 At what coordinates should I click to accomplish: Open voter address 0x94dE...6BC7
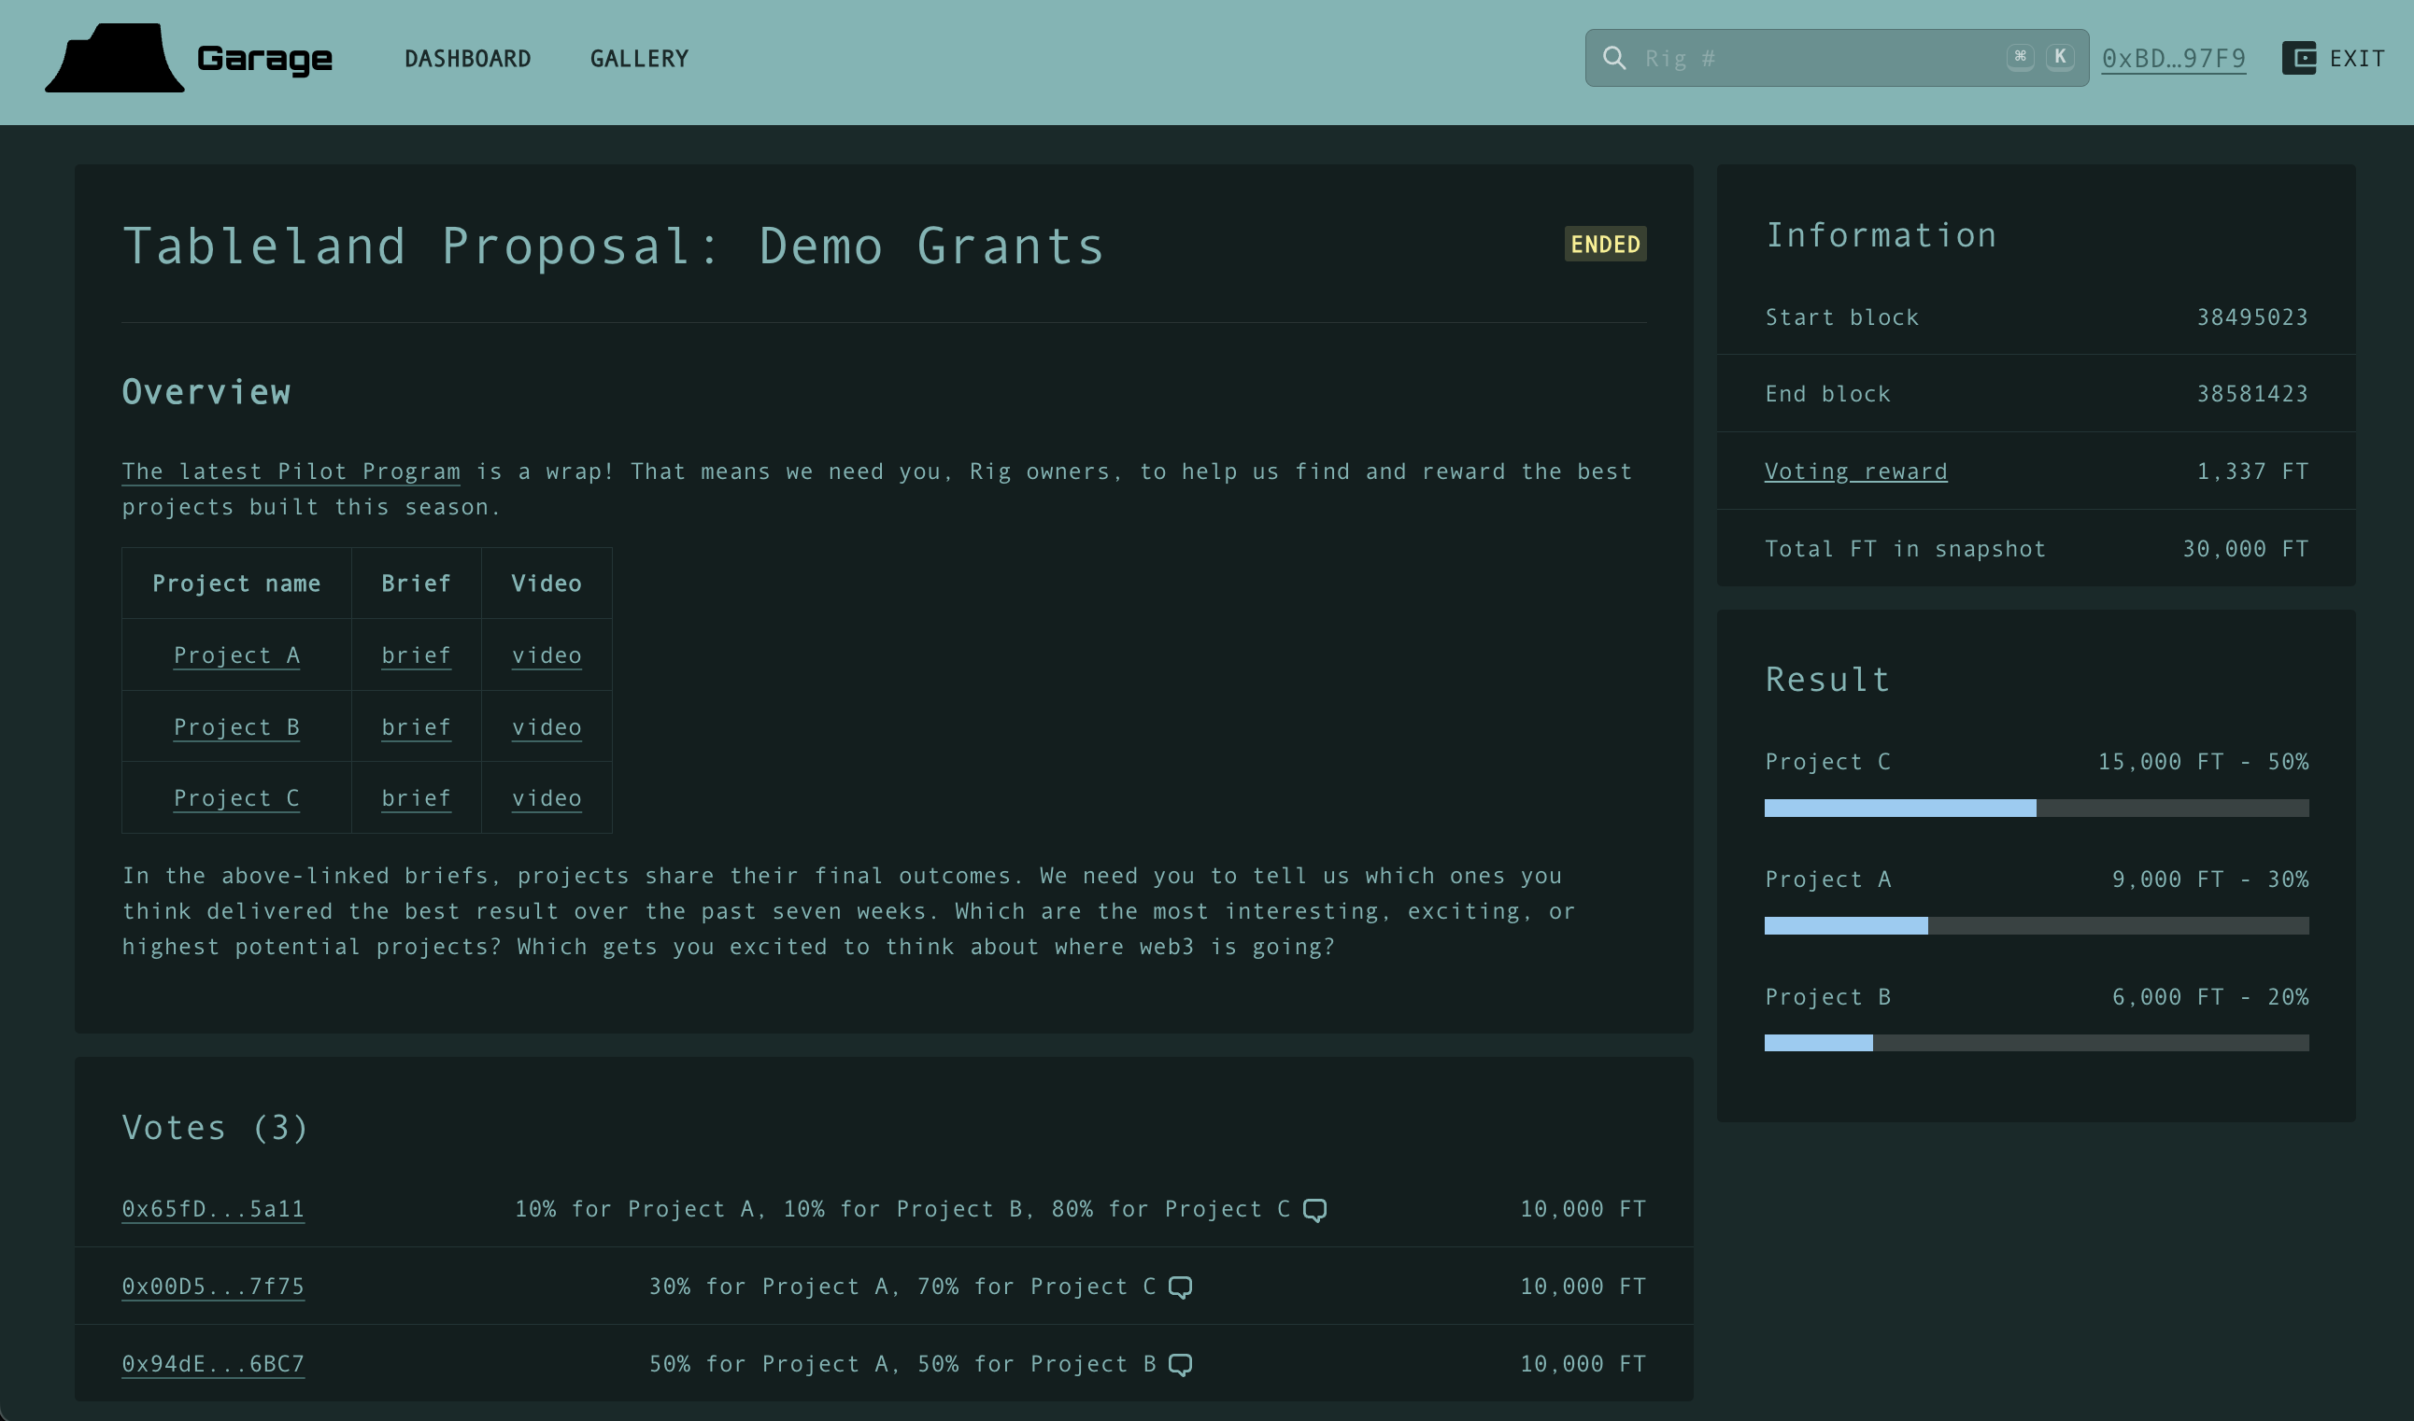coord(213,1364)
